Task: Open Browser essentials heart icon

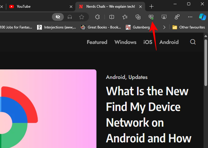Action: click(x=151, y=17)
